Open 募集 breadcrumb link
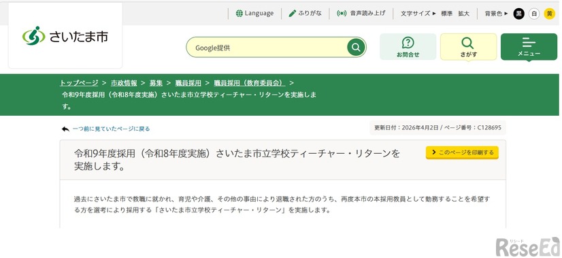 click(156, 83)
